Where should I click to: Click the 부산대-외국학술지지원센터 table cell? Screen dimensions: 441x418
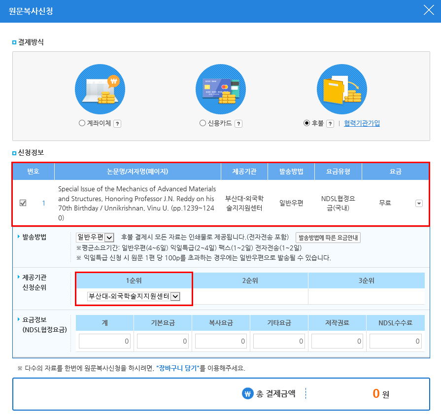[244, 203]
